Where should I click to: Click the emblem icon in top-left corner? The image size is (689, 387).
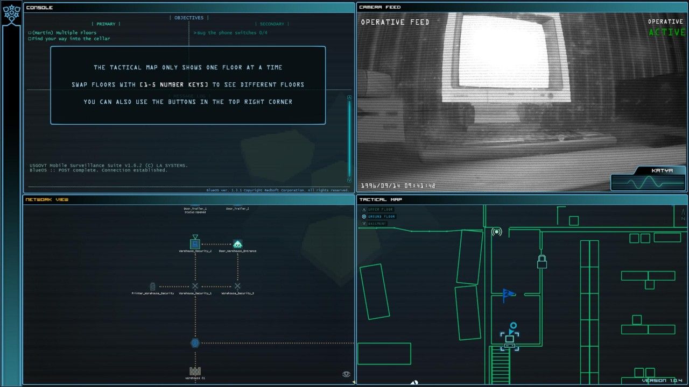click(11, 15)
